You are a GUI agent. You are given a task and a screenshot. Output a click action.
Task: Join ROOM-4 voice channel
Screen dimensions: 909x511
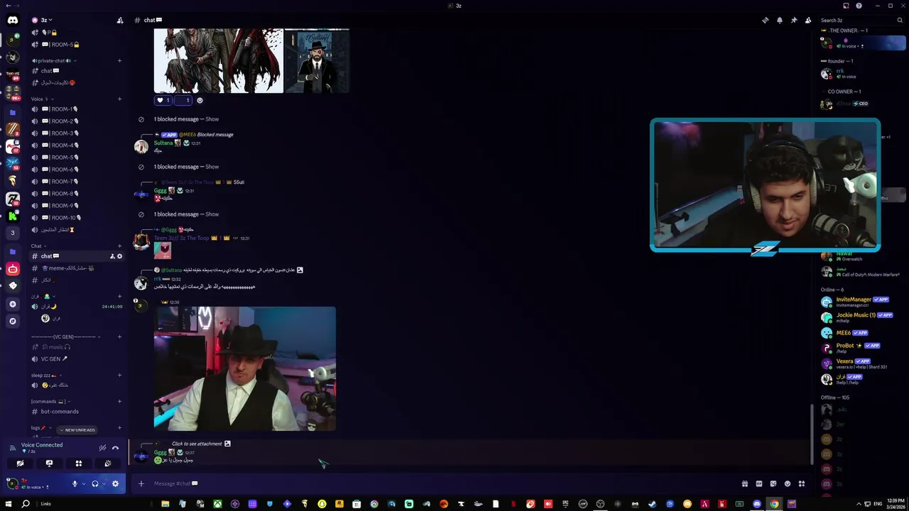tap(77, 145)
